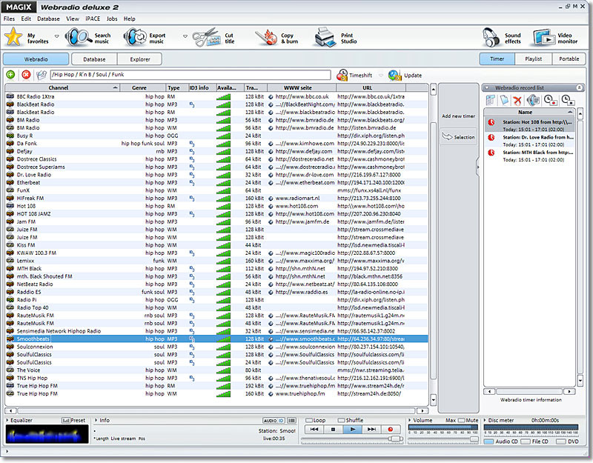The width and height of the screenshot is (593, 463).
Task: Play the current station
Action: point(353,430)
